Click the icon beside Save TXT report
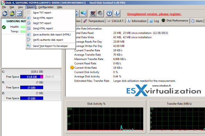The height and width of the screenshot is (136, 205). 29,12
